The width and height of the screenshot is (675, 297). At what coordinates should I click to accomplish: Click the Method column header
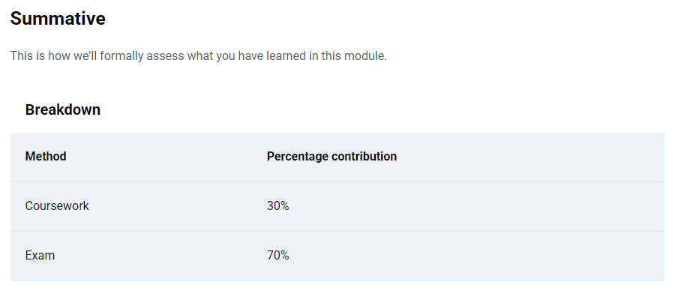click(46, 156)
